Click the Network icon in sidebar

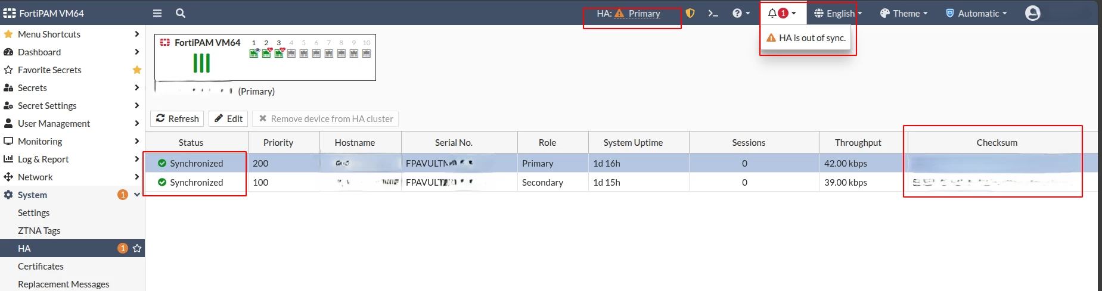(x=8, y=177)
